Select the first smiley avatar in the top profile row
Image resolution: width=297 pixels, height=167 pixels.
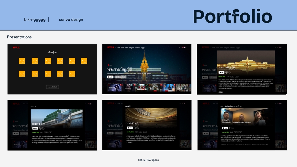[x=22, y=61]
